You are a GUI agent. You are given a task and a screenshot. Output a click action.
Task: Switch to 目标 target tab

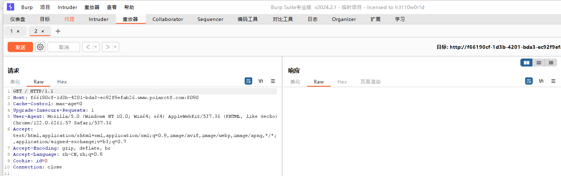pos(45,19)
